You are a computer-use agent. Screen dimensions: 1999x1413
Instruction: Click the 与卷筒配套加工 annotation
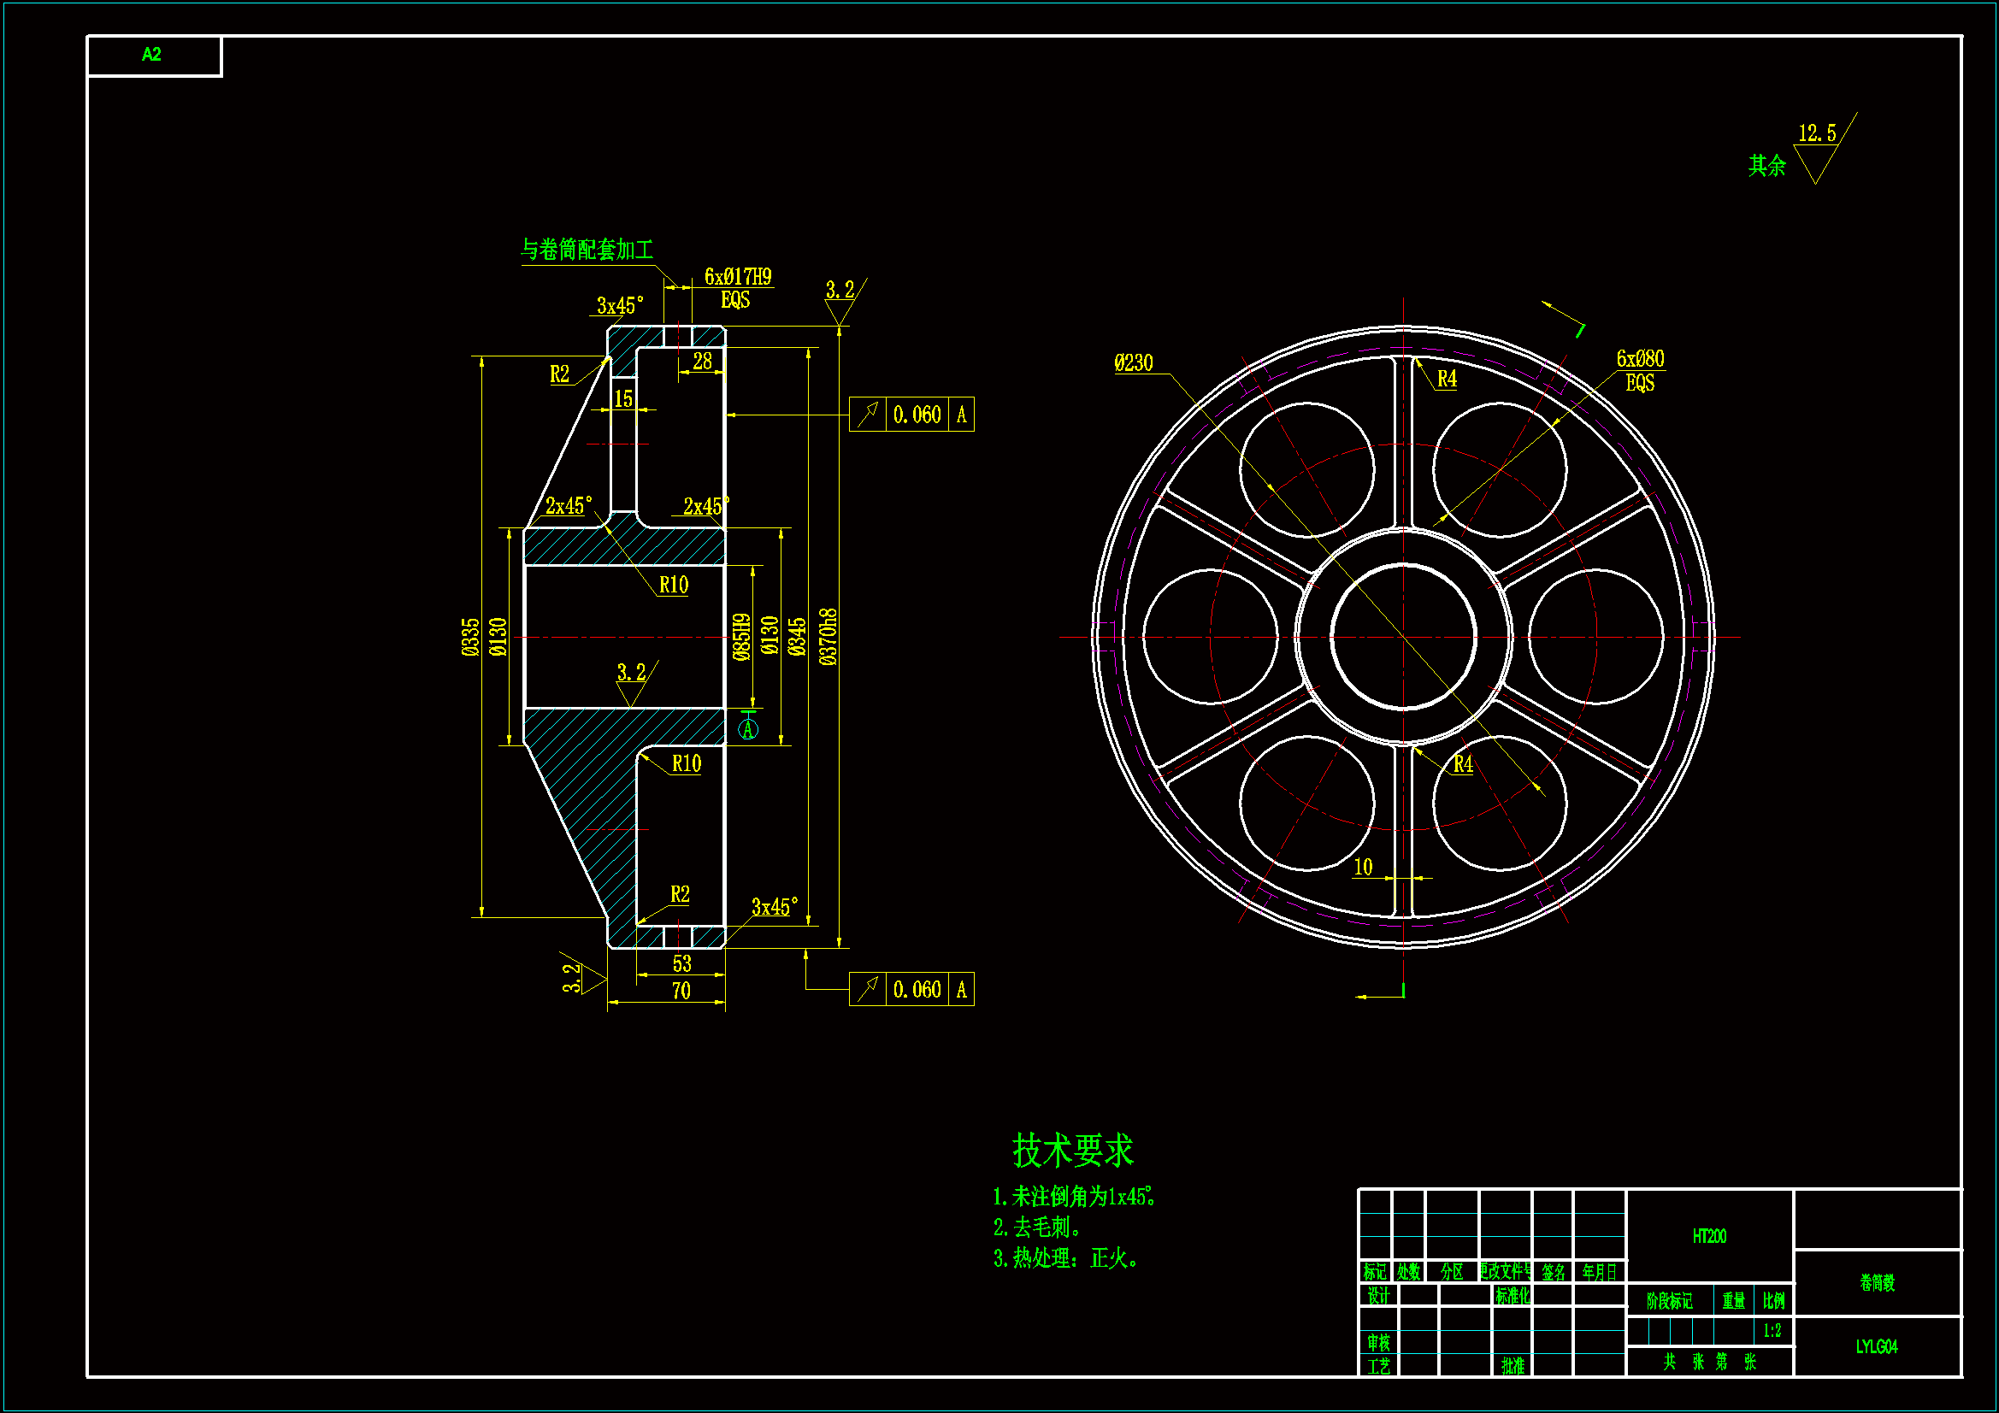point(587,250)
